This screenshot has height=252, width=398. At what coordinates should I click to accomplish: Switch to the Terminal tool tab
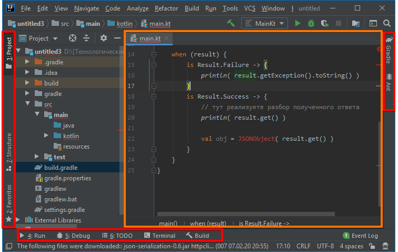tap(160, 236)
